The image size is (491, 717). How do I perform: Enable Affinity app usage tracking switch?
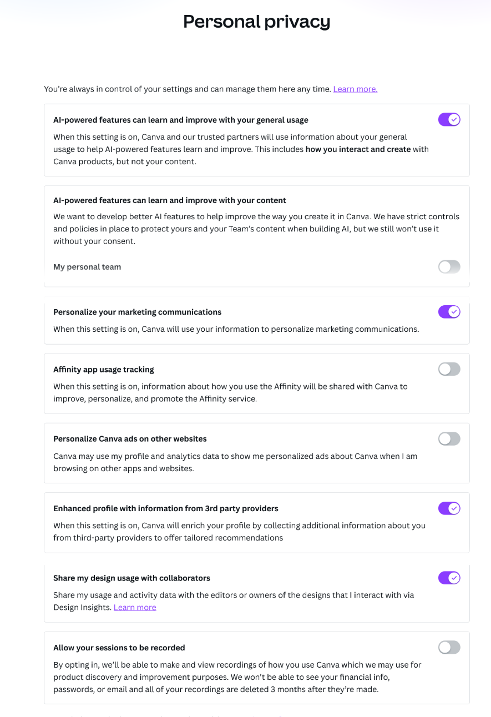(449, 369)
